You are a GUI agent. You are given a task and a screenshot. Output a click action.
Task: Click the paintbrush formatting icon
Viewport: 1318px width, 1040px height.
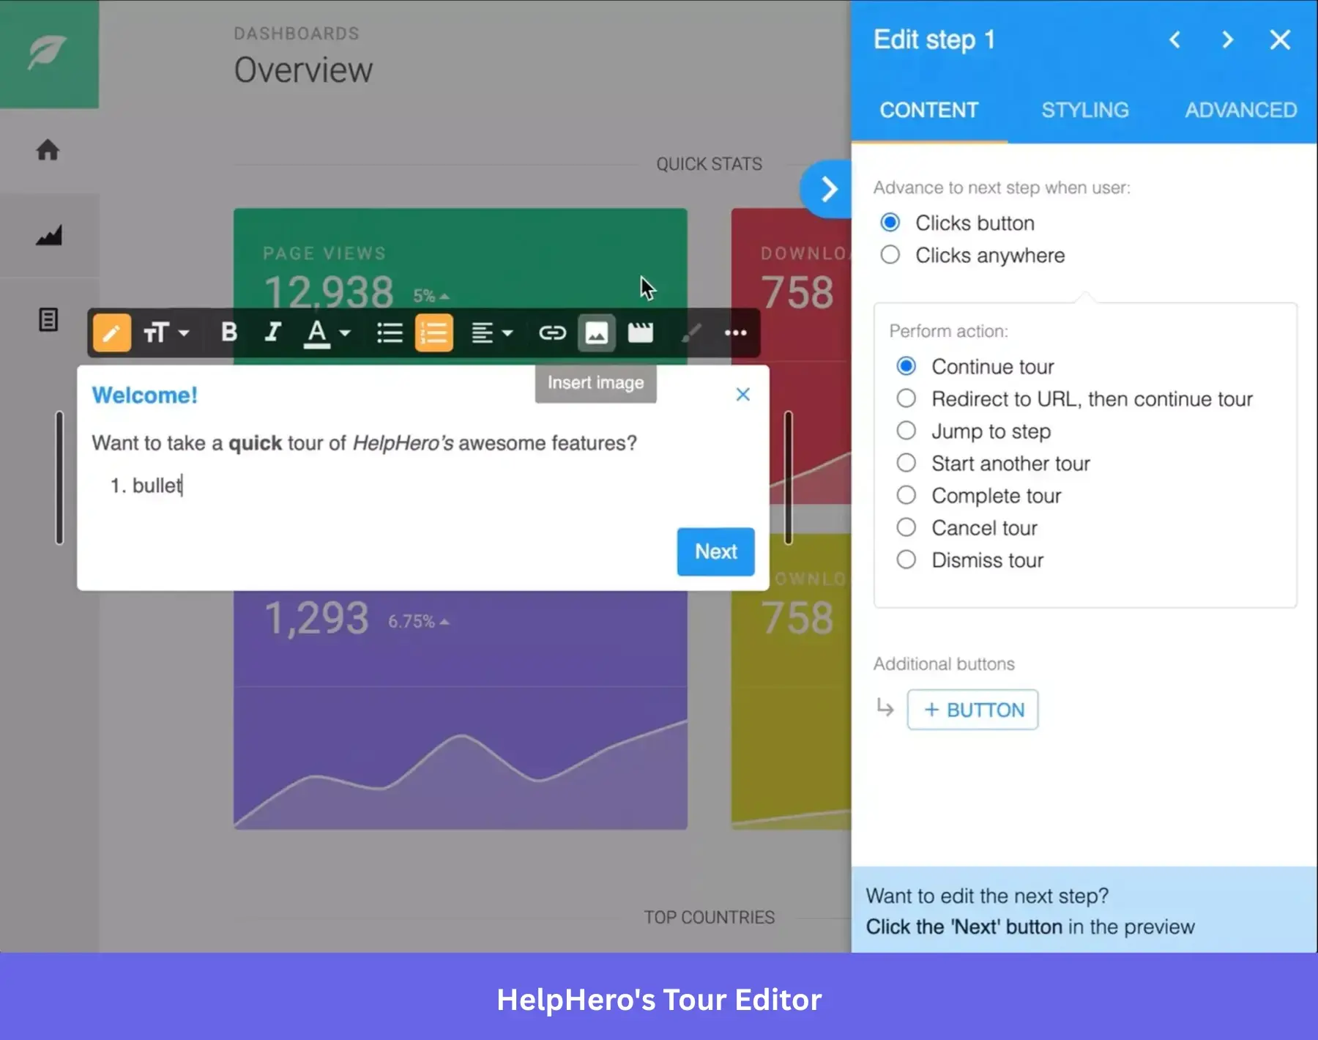[x=690, y=333]
